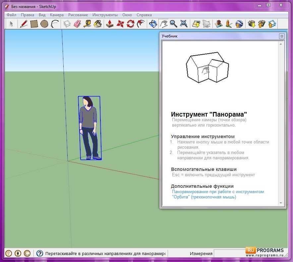
Task: Open the Photo Textures tool
Action: tap(229, 24)
